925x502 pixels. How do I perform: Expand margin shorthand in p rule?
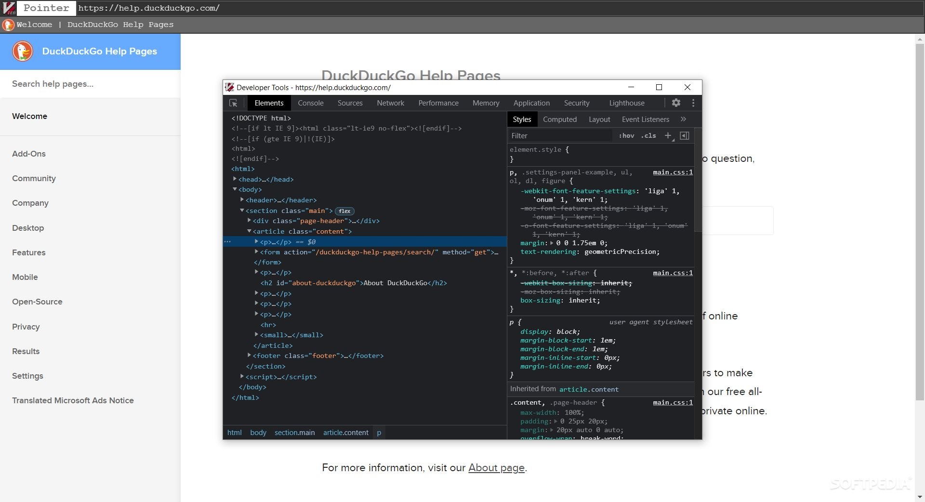point(552,243)
